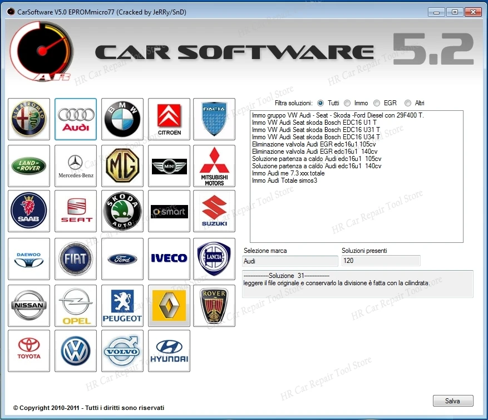This screenshot has width=488, height=420.
Task: Open the Citroen brand page
Action: coord(169,119)
